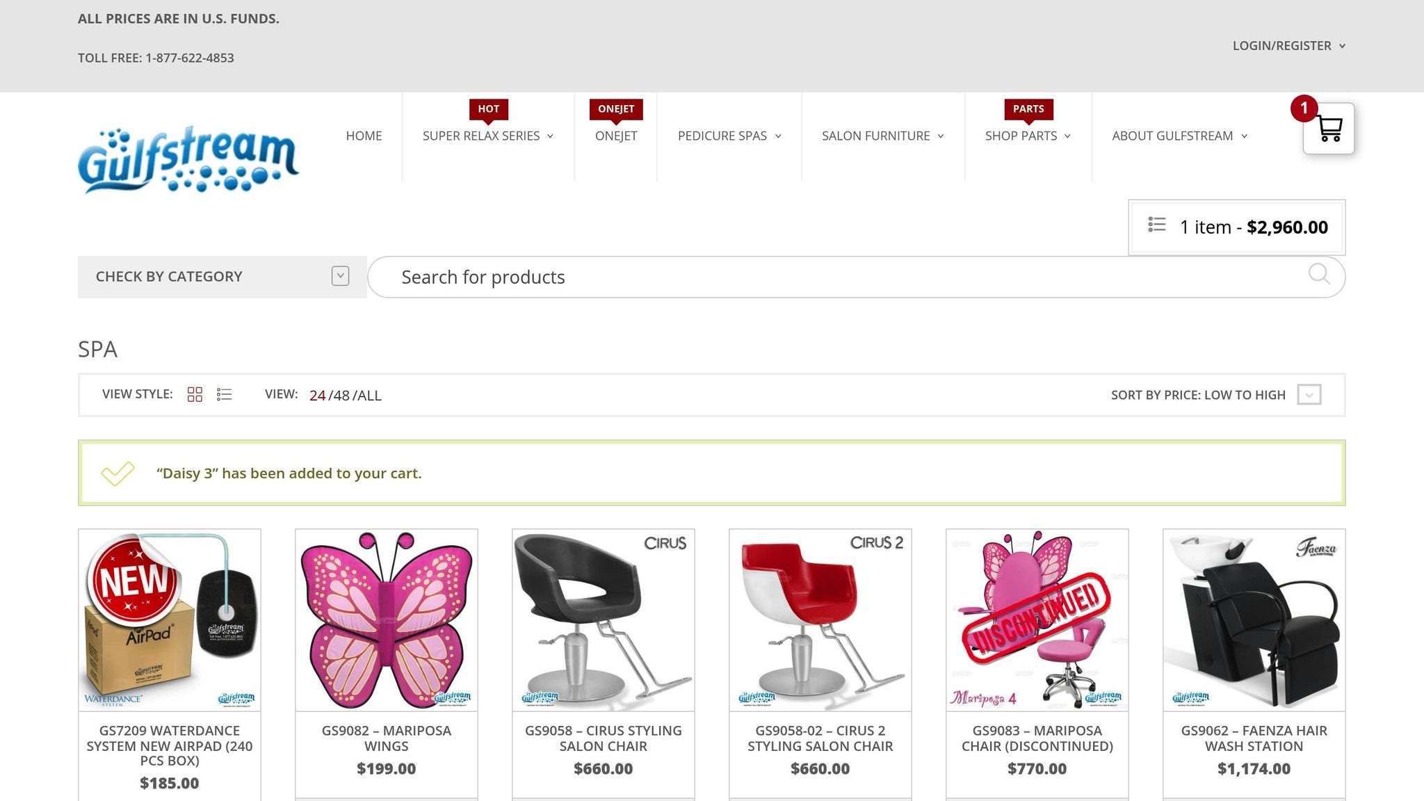Click the 'Daisy 3' added to cart message

tap(289, 474)
